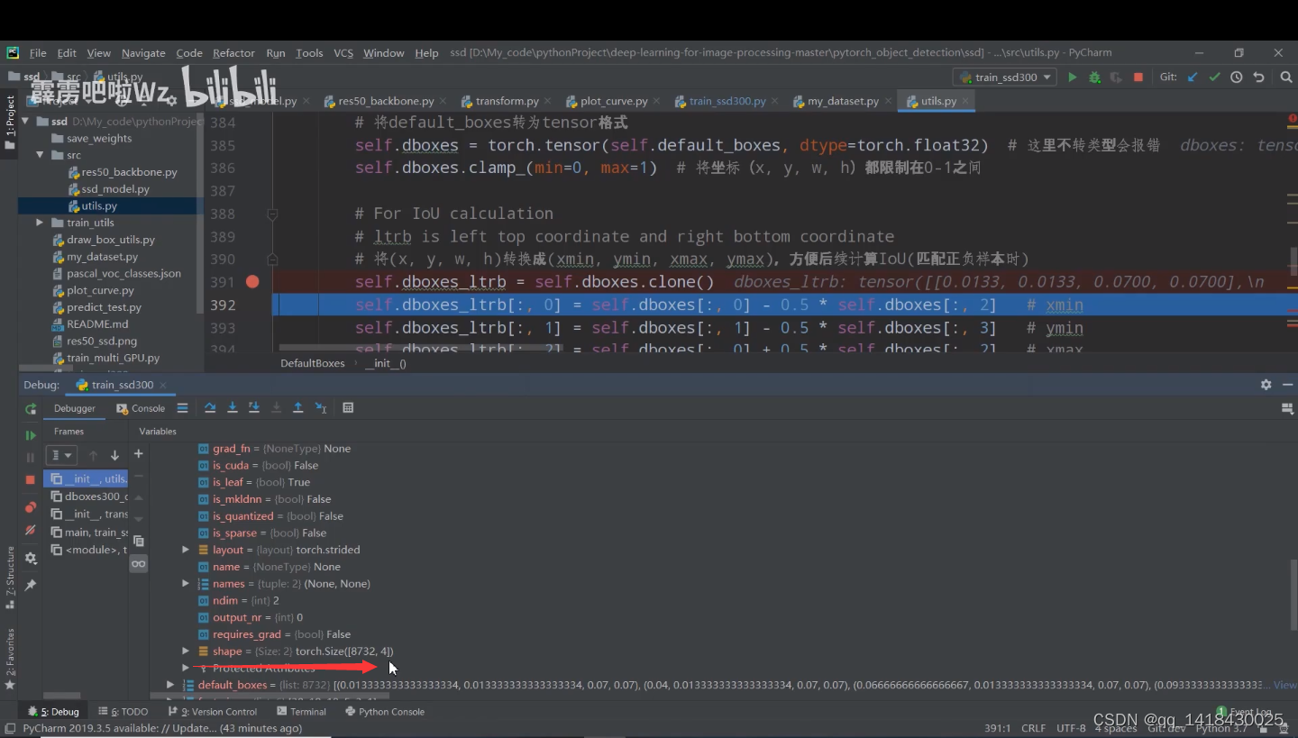Resume program in Debug panel
Image resolution: width=1298 pixels, height=738 pixels.
(x=31, y=435)
